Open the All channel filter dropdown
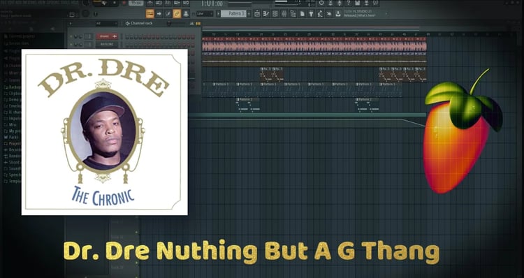Screen dimensions: 524x278 click(106, 23)
